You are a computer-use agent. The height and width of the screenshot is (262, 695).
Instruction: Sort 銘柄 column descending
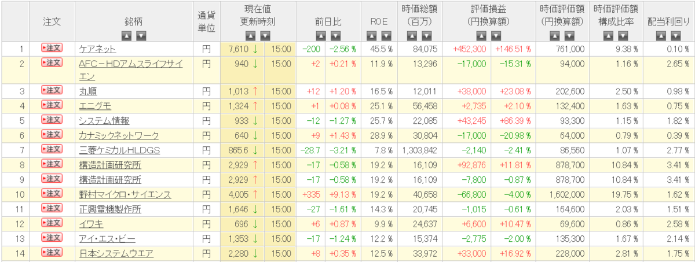point(141,36)
